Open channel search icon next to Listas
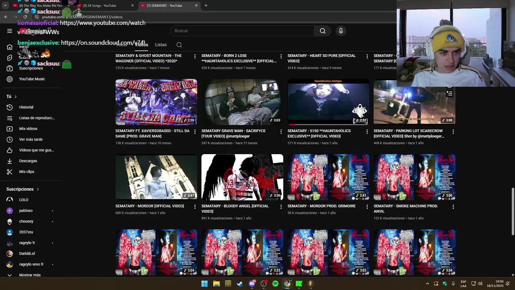 click(179, 45)
